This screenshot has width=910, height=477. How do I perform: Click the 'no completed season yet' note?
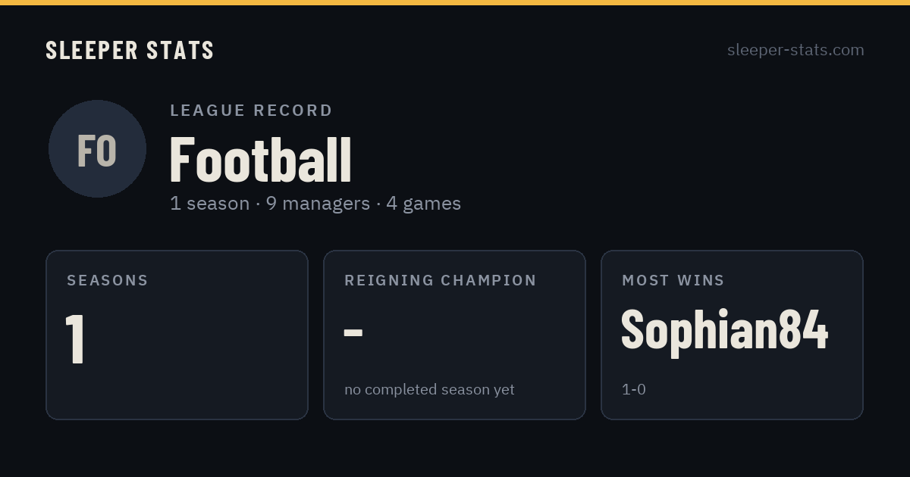click(x=429, y=390)
